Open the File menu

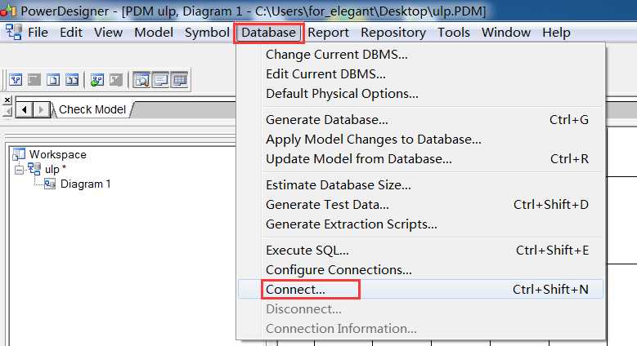38,33
